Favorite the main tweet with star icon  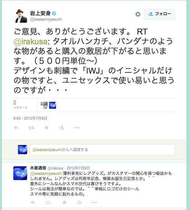pos(46,128)
